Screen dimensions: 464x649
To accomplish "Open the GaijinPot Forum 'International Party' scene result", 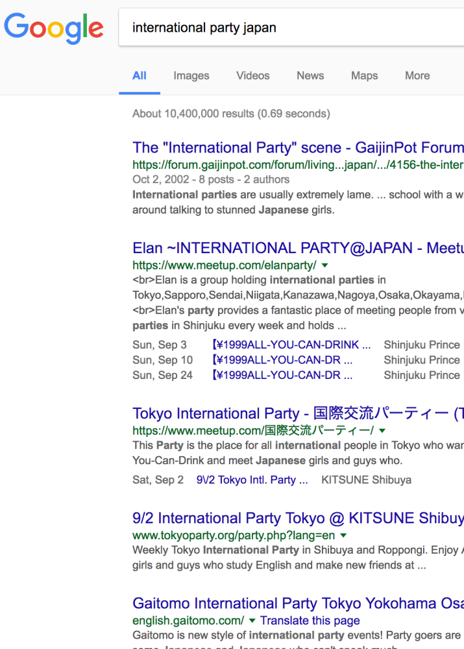I will (x=298, y=148).
